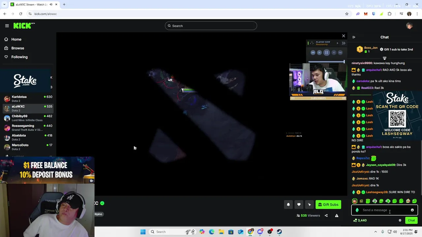Click the Kick logo
The image size is (422, 237).
24,26
